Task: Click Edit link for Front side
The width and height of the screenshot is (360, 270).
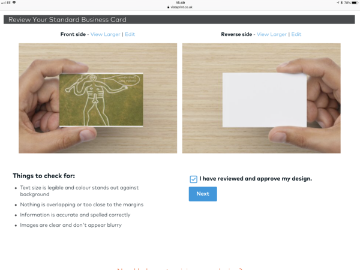Action: point(130,34)
